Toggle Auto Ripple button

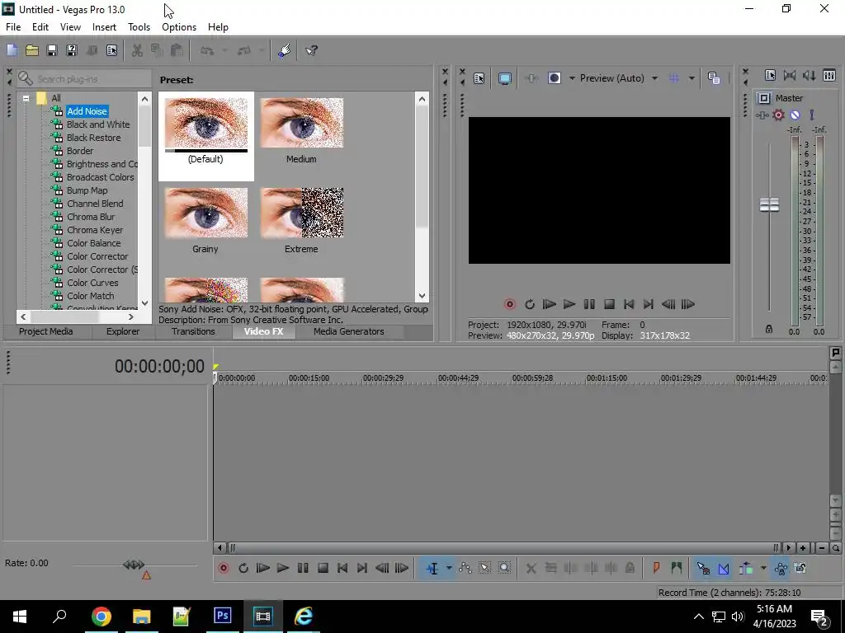746,568
